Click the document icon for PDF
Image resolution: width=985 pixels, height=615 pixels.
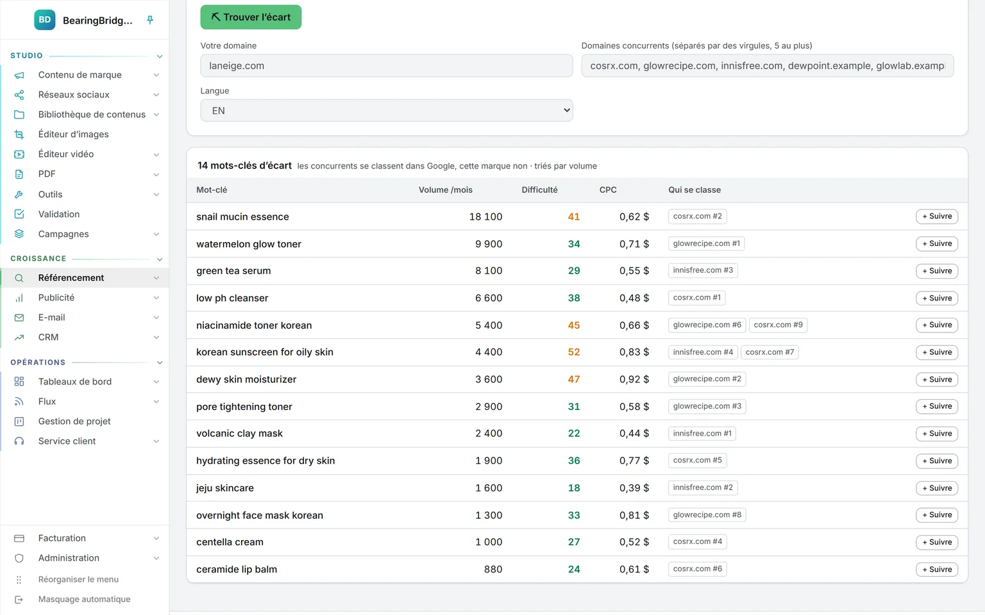click(x=19, y=174)
